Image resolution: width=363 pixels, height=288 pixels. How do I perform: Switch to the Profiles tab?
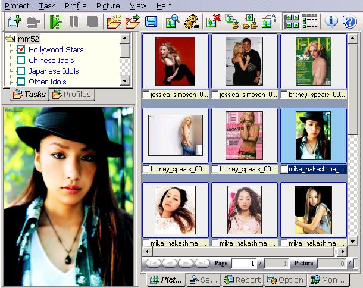[72, 95]
